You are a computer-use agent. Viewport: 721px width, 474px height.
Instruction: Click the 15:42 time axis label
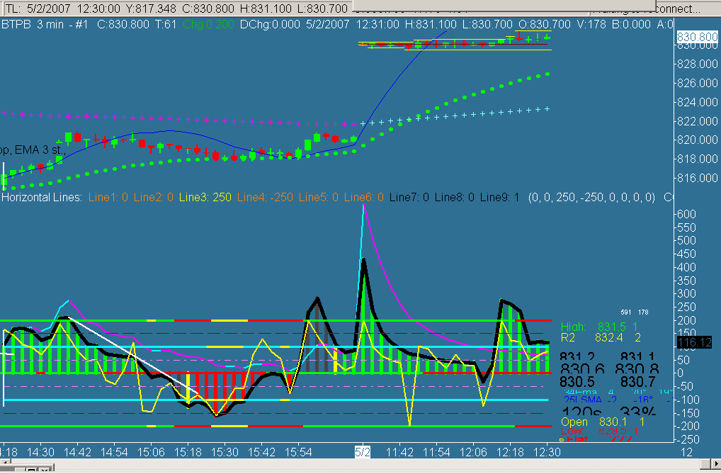click(x=261, y=452)
